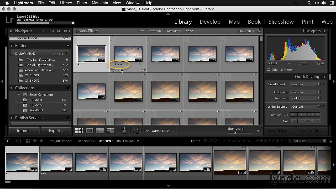Collapse the Quick Develop panel
The width and height of the screenshot is (336, 189).
tap(325, 77)
